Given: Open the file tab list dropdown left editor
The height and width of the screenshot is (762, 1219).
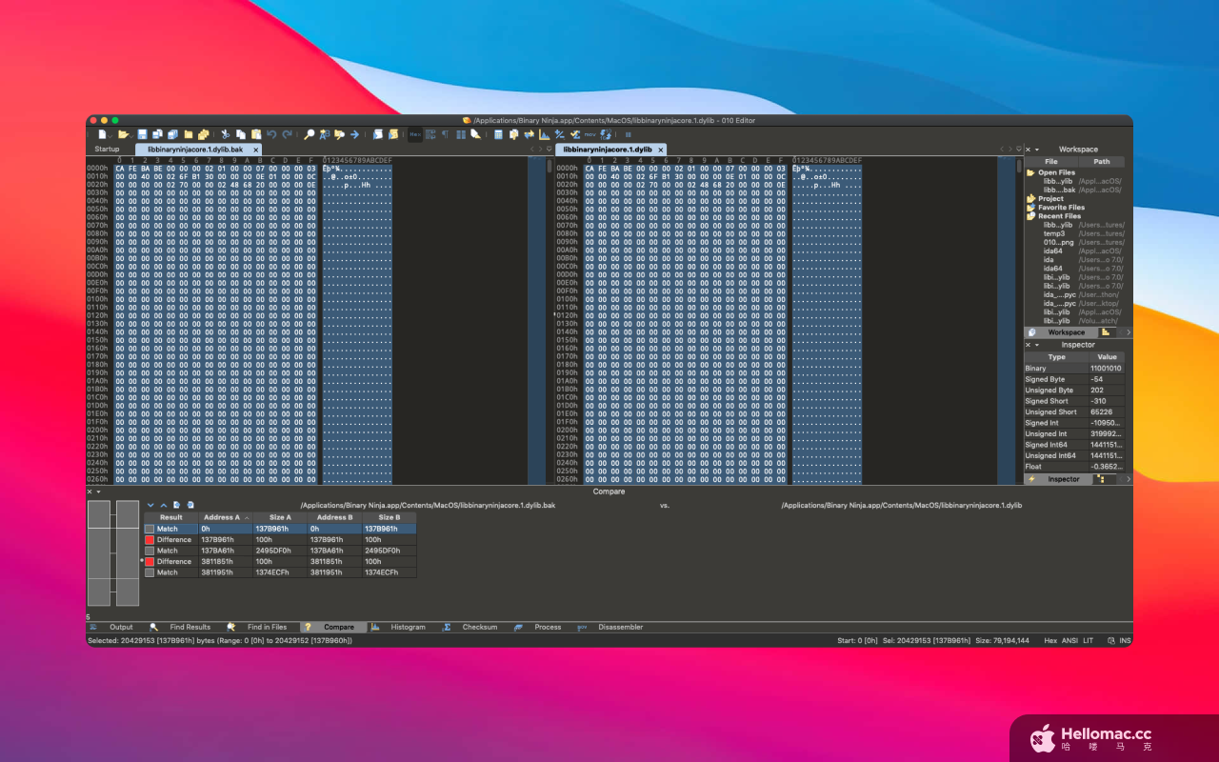Looking at the screenshot, I should pyautogui.click(x=550, y=150).
